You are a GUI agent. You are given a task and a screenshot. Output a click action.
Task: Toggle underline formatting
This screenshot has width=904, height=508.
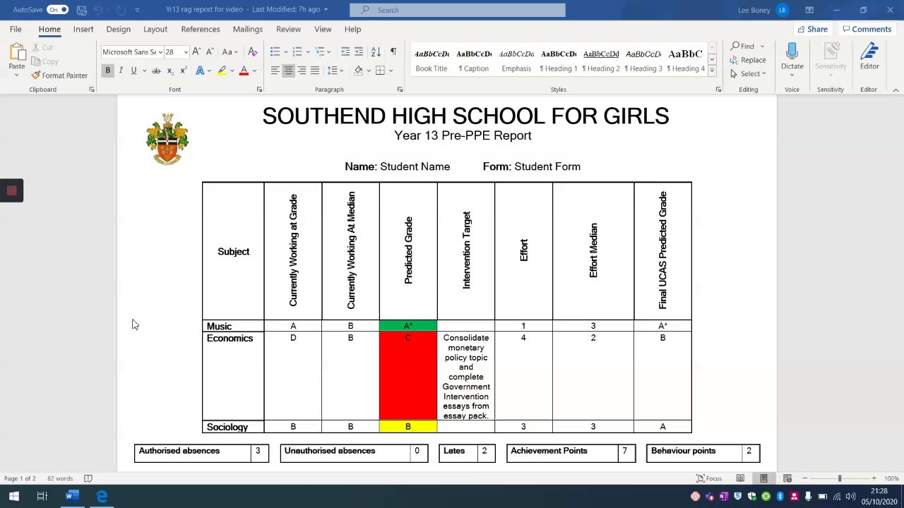133,71
